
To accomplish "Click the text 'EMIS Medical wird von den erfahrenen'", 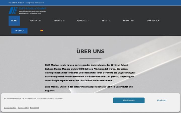I will pyautogui.click(x=89, y=89).
